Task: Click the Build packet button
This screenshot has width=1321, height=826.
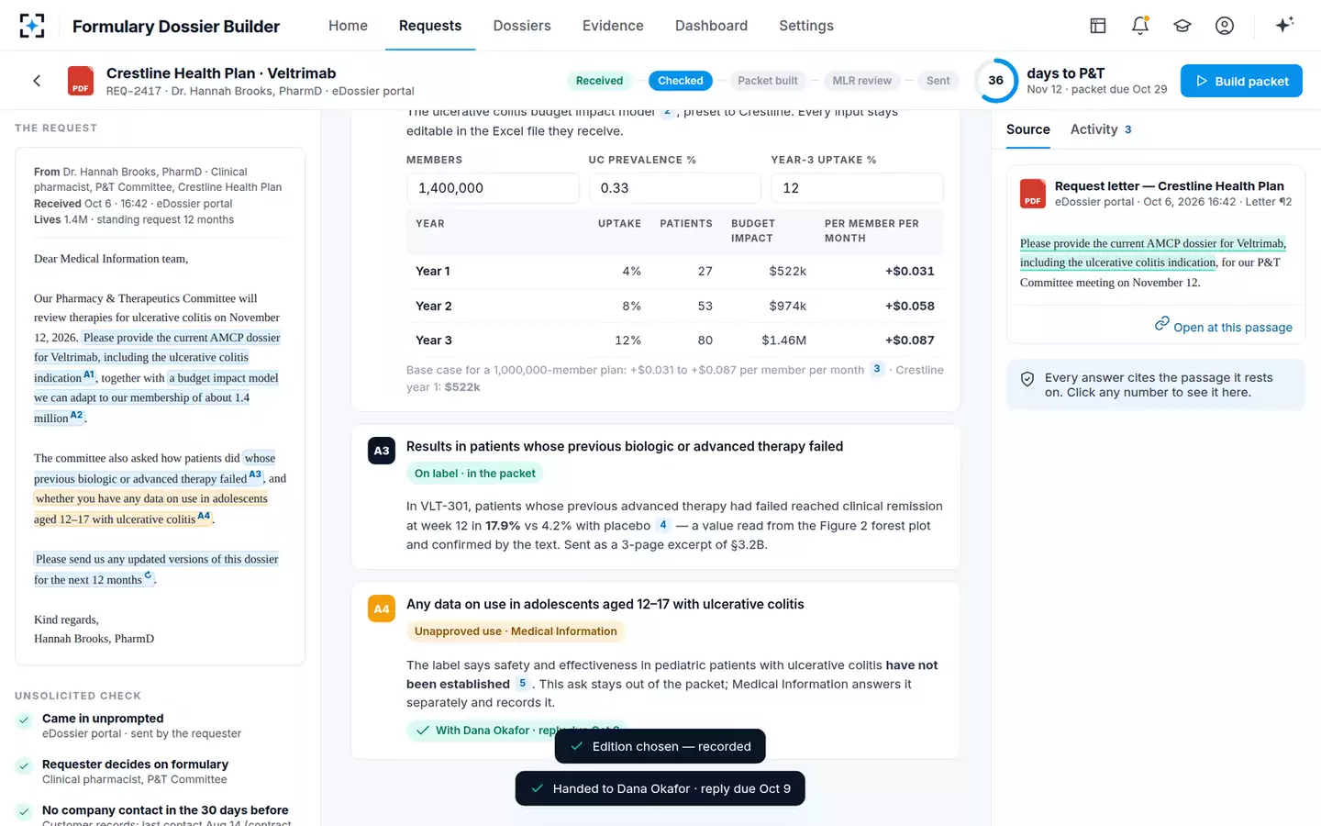Action: [x=1241, y=81]
